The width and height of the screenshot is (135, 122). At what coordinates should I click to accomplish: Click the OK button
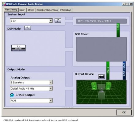[x=124, y=112]
